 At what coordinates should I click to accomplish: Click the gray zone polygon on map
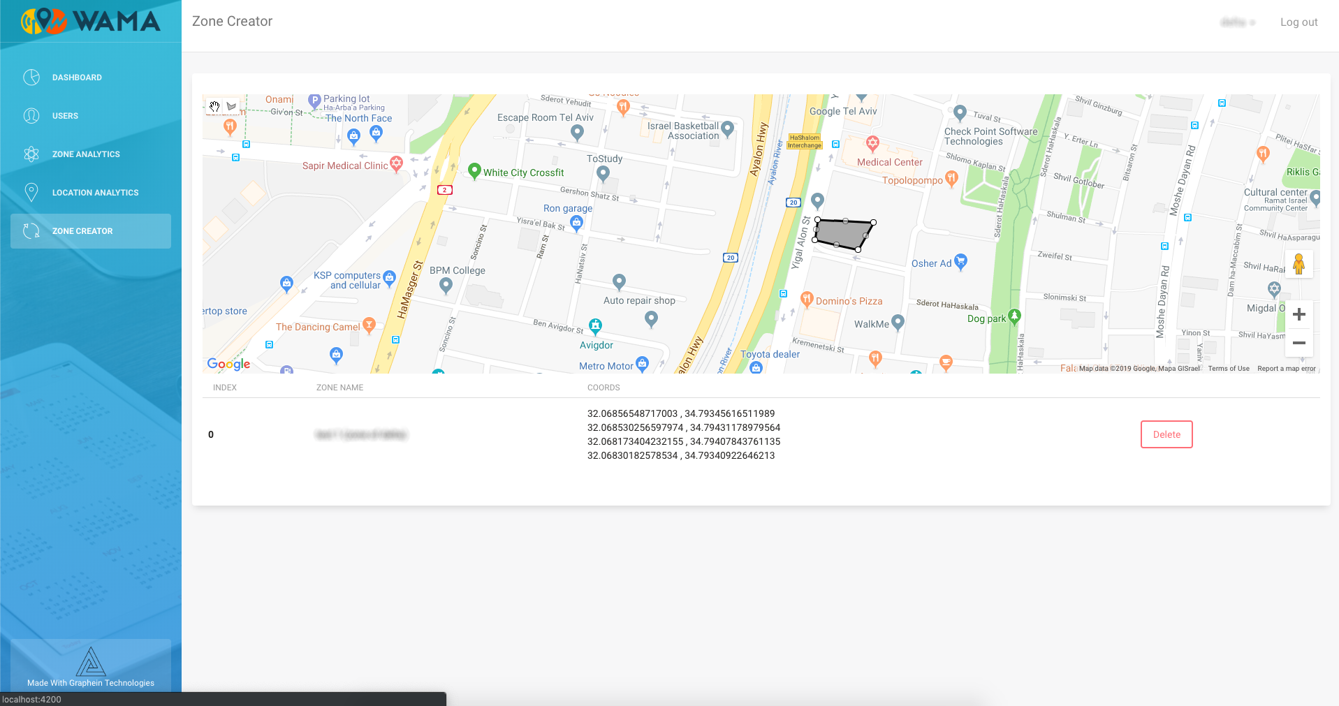(x=843, y=234)
